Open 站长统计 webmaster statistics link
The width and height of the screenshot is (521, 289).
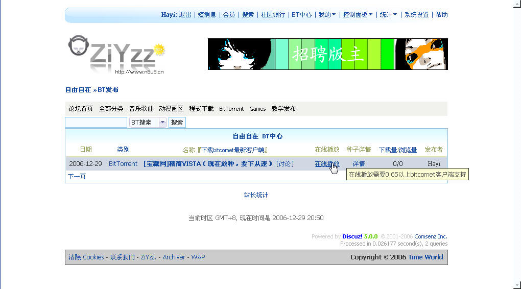coord(256,195)
